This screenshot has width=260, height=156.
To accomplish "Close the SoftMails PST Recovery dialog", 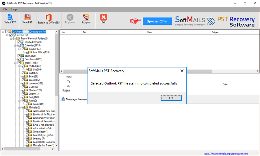I will (182, 71).
